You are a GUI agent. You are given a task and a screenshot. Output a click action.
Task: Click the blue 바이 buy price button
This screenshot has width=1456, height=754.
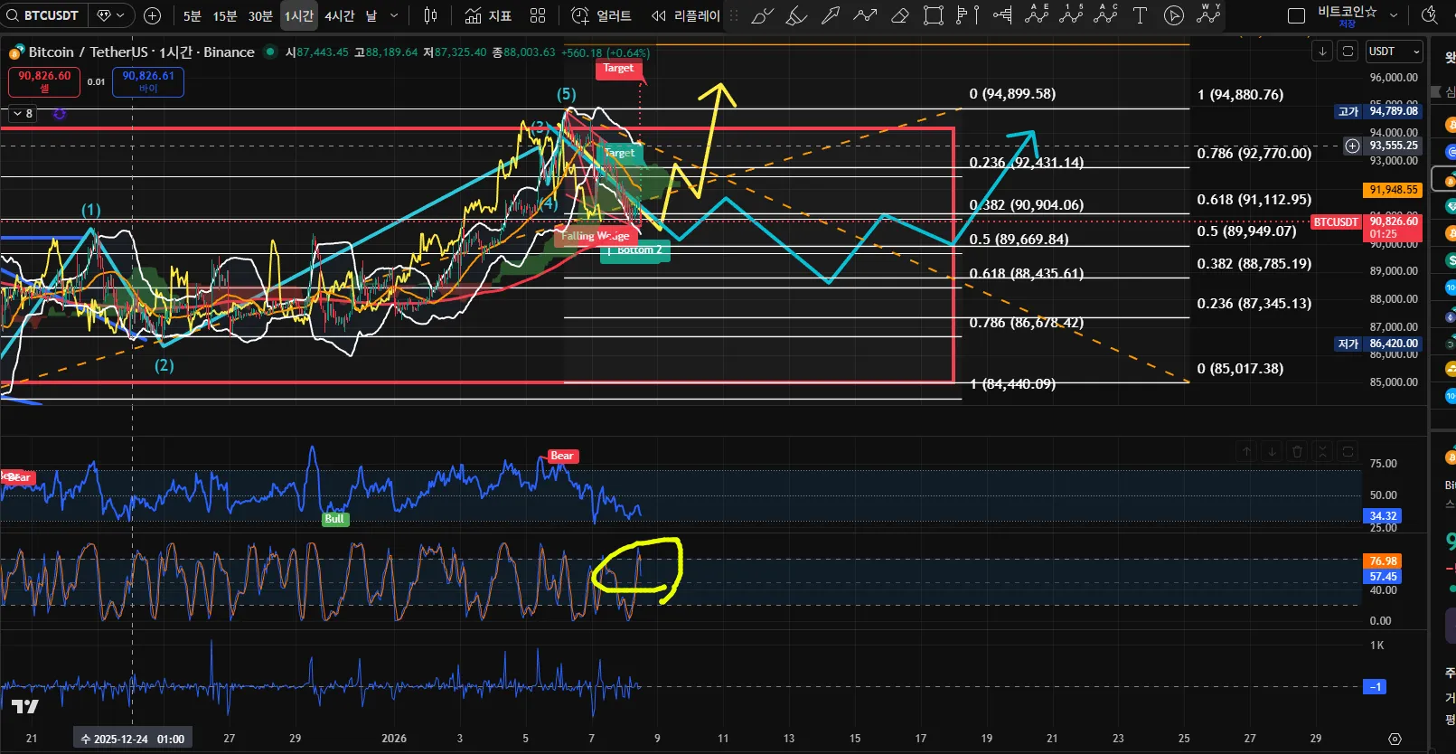[x=148, y=81]
